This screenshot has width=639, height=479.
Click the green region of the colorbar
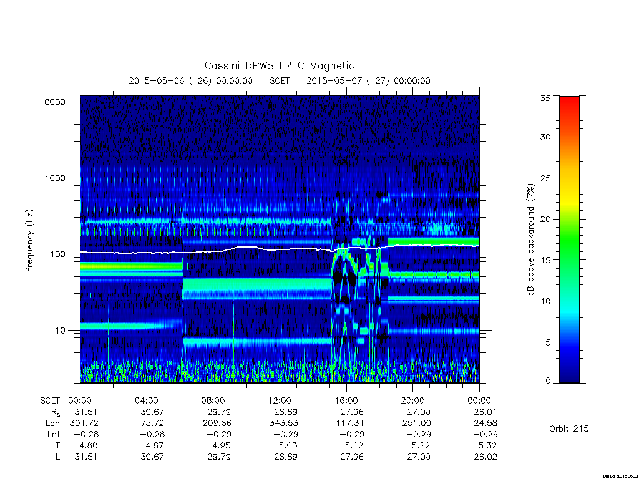click(569, 244)
